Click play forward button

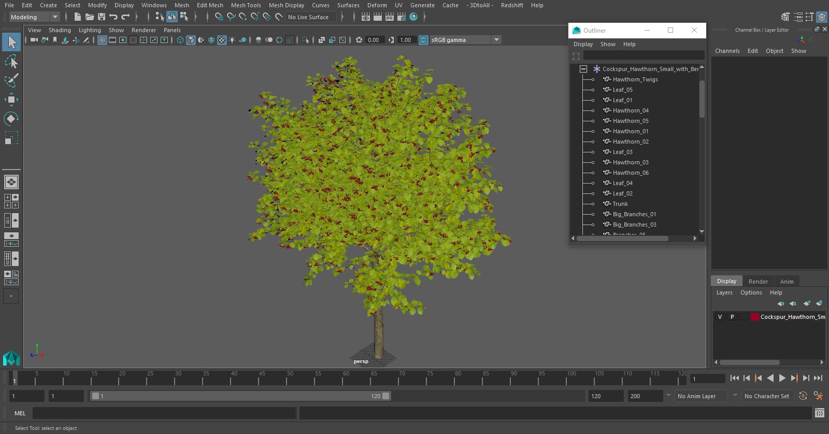point(782,379)
